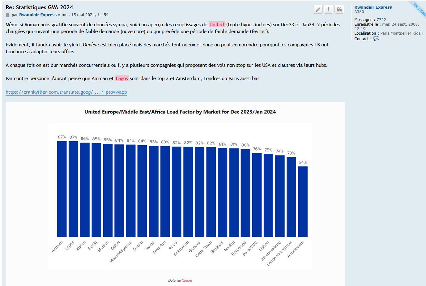
Task: Report this post with exclamation icon
Action: (x=329, y=9)
